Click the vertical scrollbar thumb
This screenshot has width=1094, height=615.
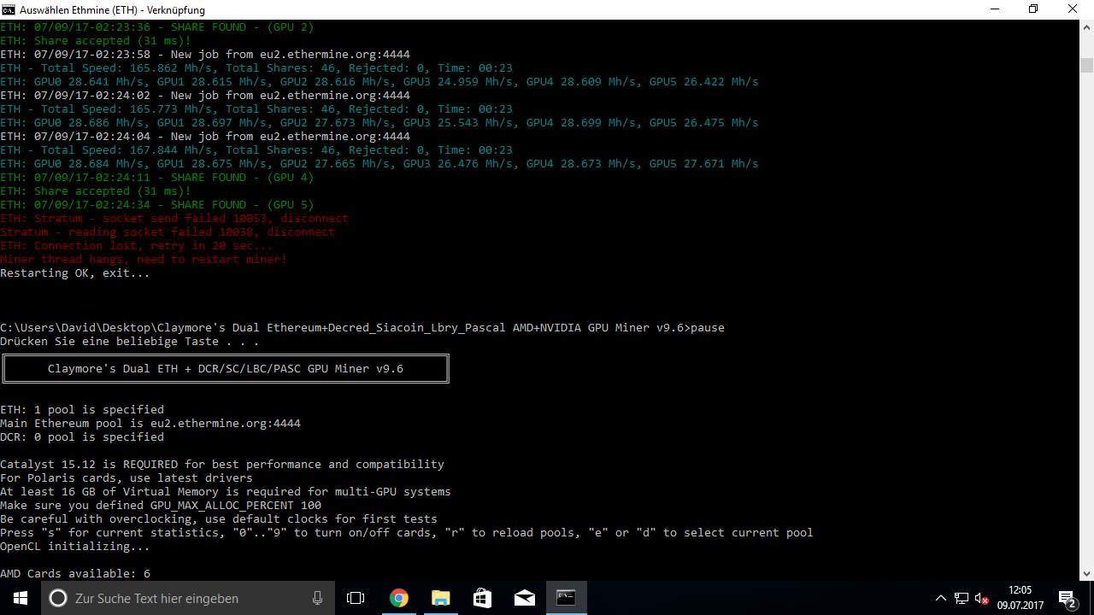coord(1086,66)
